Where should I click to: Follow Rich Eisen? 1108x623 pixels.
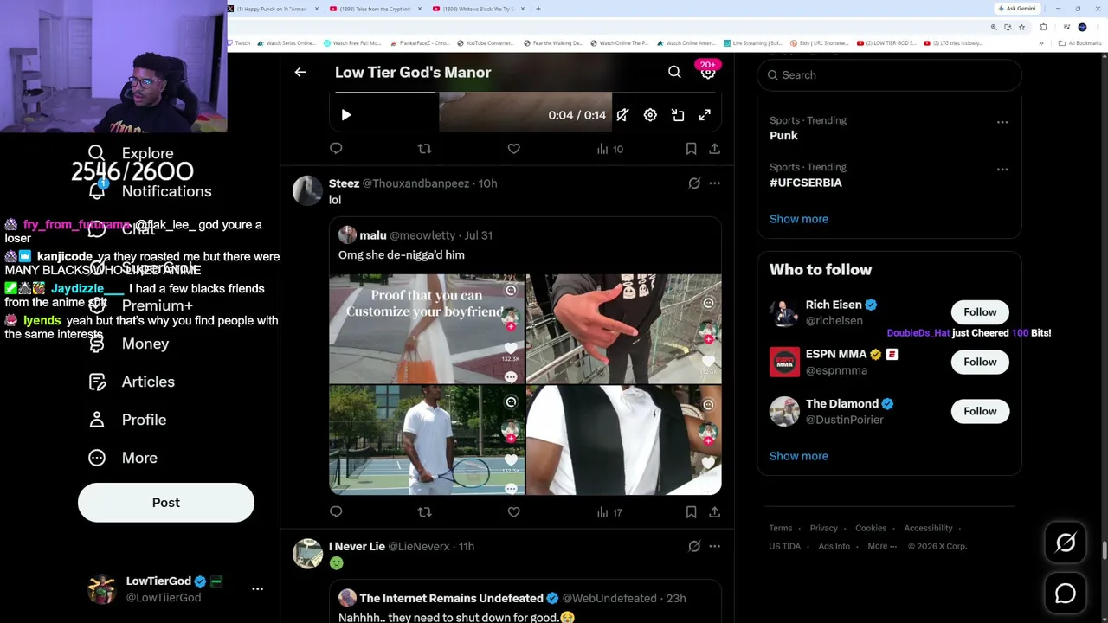tap(980, 312)
